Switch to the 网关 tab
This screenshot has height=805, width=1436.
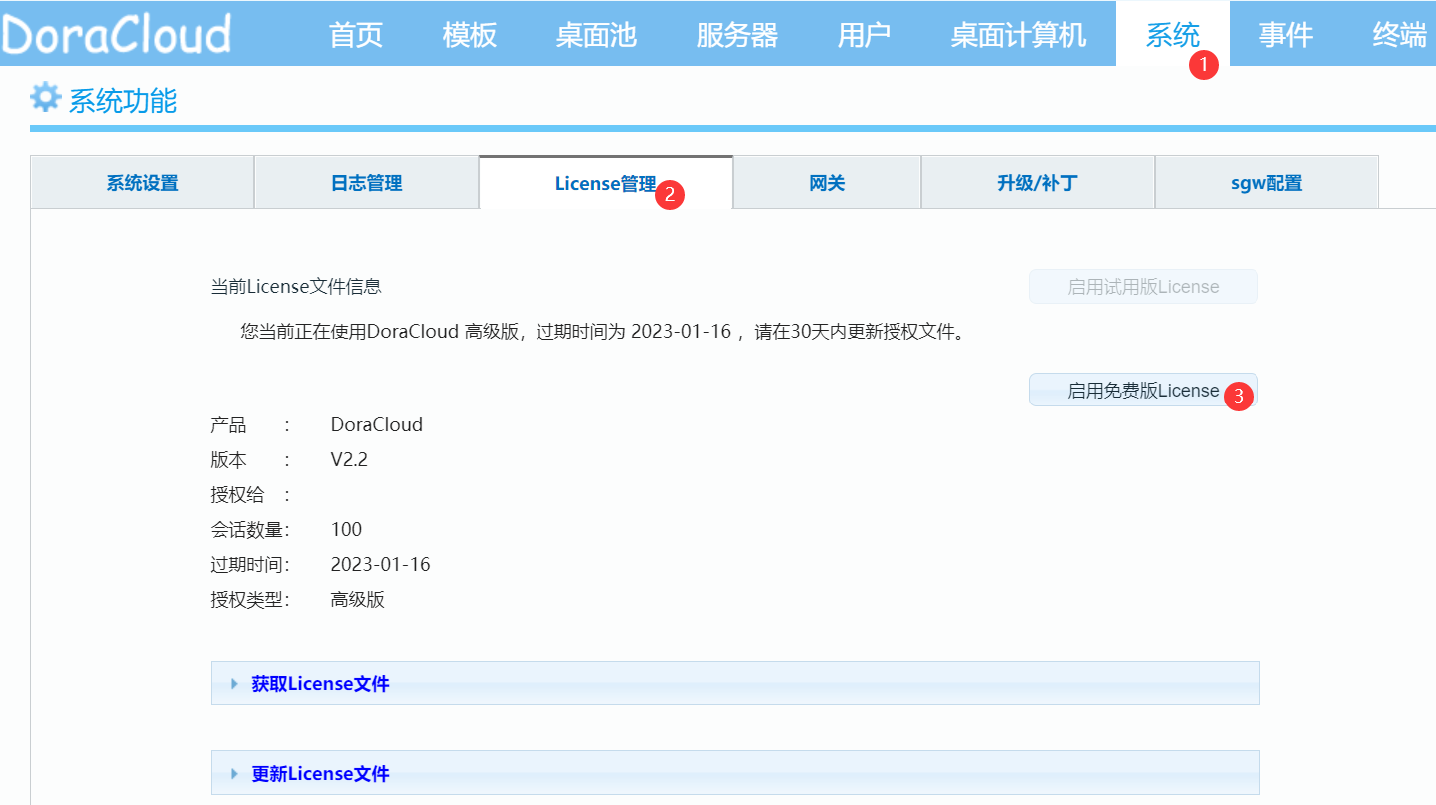pos(826,181)
